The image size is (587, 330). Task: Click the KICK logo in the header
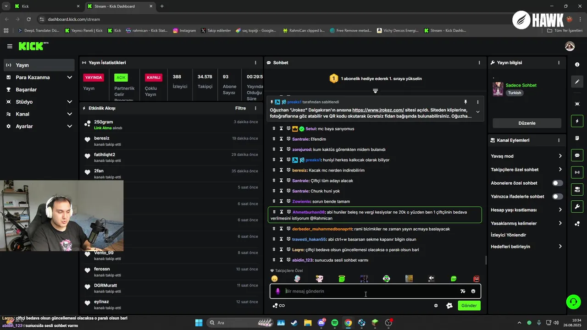pos(33,46)
